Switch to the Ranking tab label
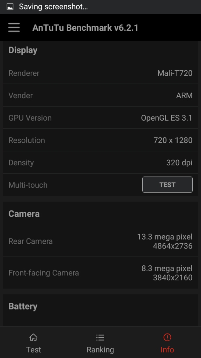 pyautogui.click(x=100, y=350)
